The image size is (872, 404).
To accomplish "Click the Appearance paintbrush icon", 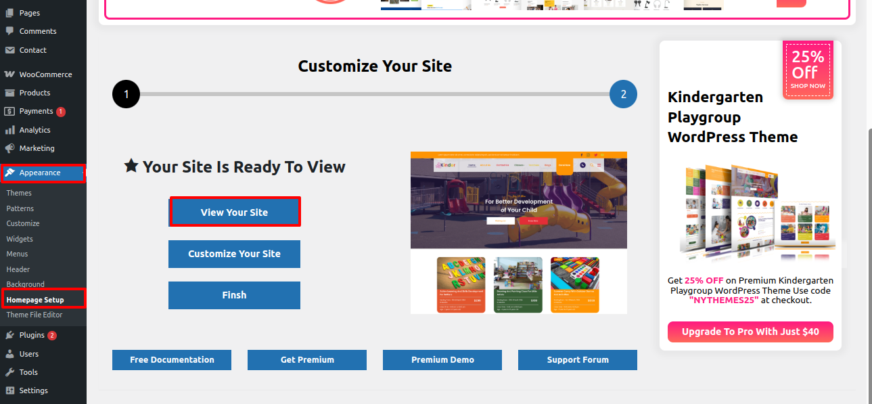I will click(x=9, y=173).
